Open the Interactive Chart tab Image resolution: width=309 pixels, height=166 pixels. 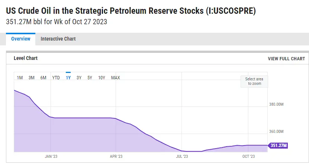pyautogui.click(x=58, y=39)
